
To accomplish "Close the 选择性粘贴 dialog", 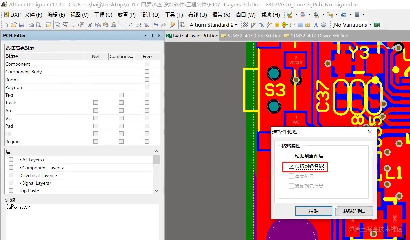I will pos(370,132).
